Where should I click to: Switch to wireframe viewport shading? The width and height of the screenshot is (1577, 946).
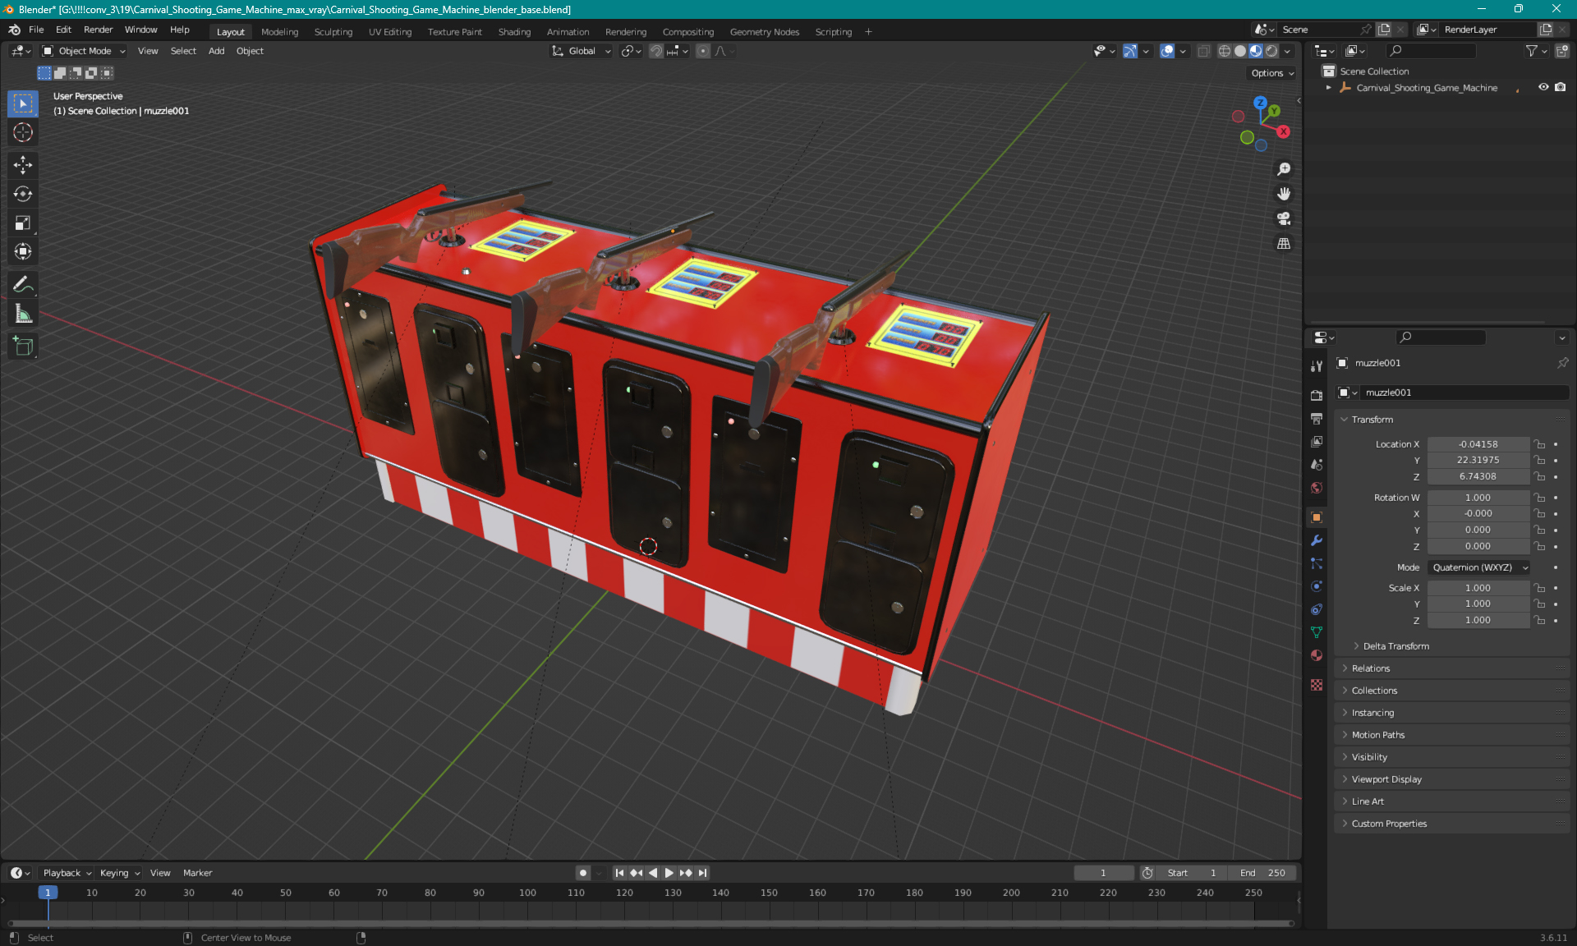point(1224,51)
